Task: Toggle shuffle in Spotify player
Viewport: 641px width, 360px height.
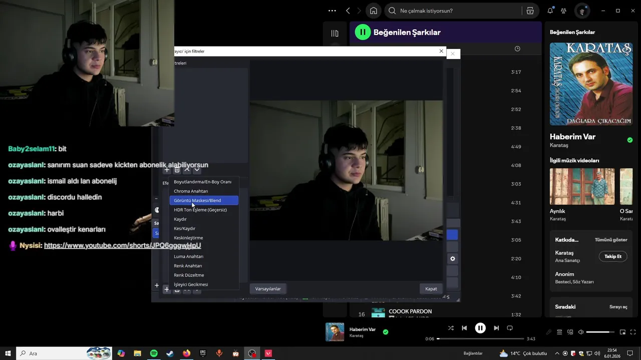Action: point(451,328)
